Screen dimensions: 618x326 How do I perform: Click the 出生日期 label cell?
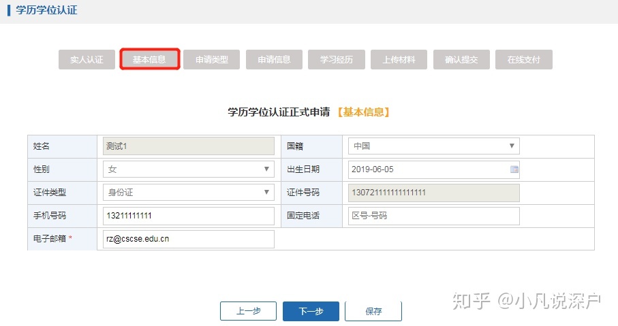pyautogui.click(x=312, y=169)
